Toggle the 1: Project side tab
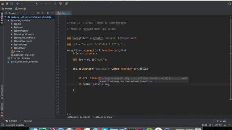 tap(2, 18)
